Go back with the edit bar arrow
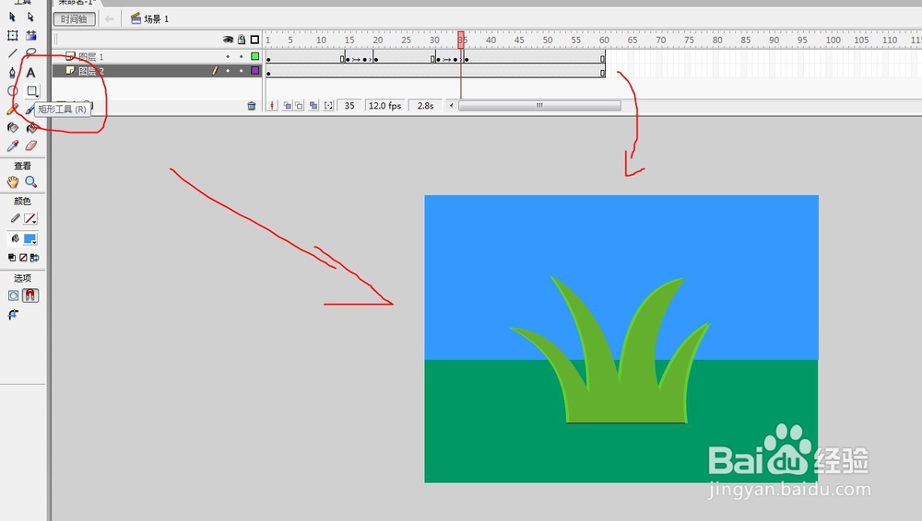The height and width of the screenshot is (521, 922). pyautogui.click(x=110, y=18)
